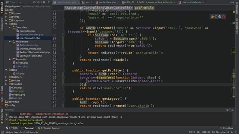Change UTF-8 file encoding in status bar

click(x=206, y=132)
